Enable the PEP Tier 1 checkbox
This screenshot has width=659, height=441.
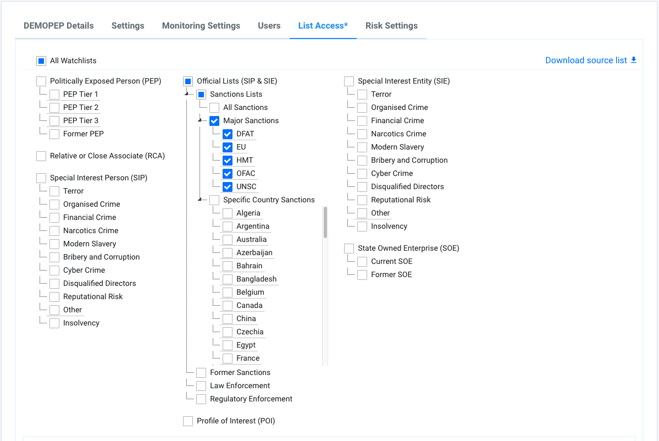click(x=54, y=95)
